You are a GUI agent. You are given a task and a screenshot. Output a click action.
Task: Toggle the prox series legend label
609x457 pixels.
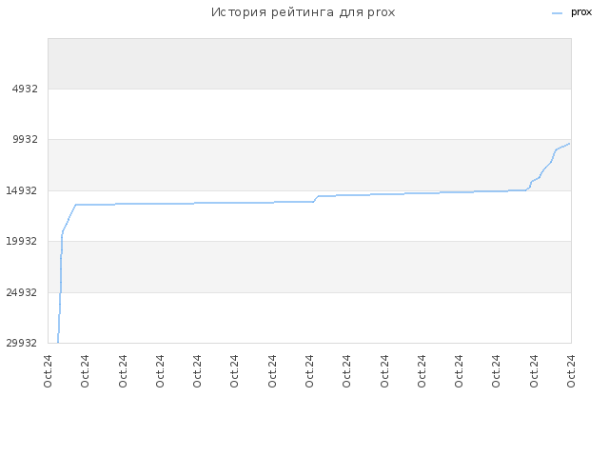(581, 12)
